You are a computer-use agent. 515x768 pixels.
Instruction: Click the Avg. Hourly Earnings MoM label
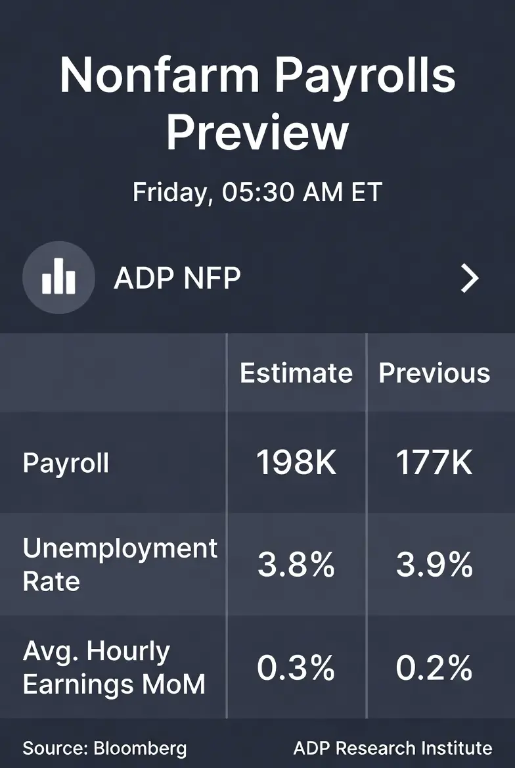[x=114, y=667]
